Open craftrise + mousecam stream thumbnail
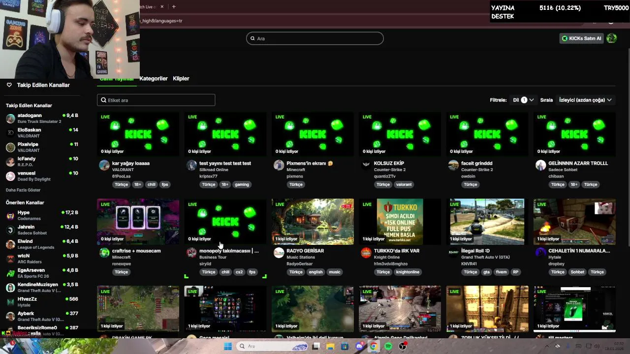Viewport: 630px width, 354px height. [x=138, y=222]
